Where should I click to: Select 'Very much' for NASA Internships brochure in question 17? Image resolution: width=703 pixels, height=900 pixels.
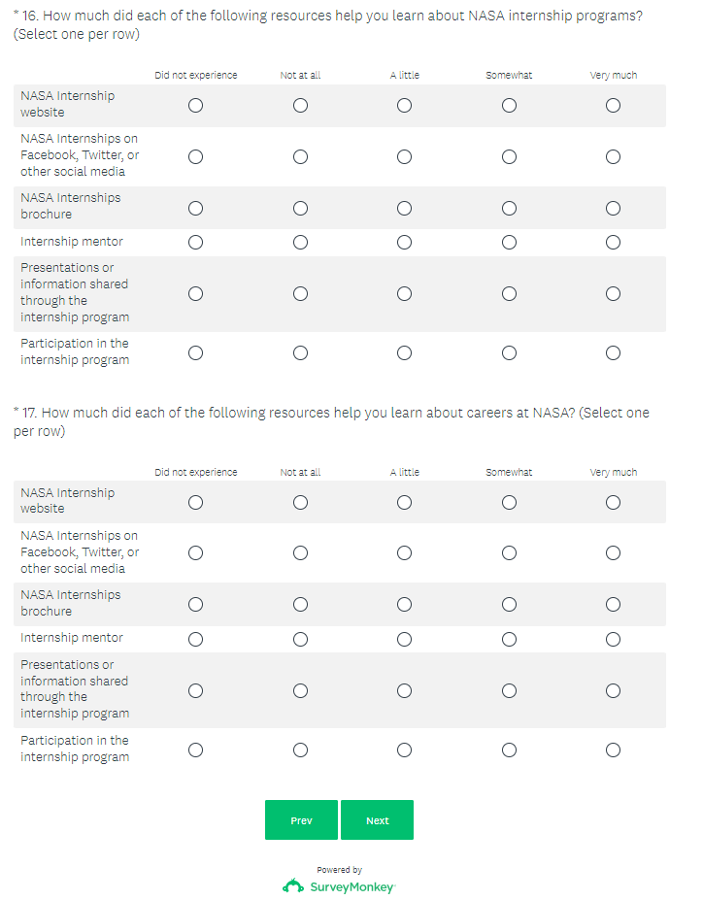pos(613,605)
